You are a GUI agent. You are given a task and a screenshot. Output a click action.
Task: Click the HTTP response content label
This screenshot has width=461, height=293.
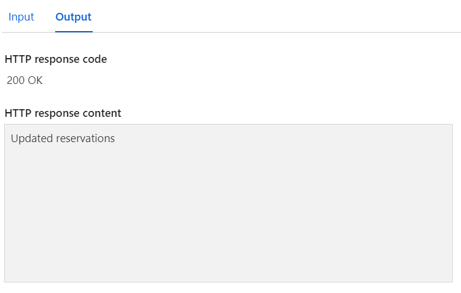(63, 113)
